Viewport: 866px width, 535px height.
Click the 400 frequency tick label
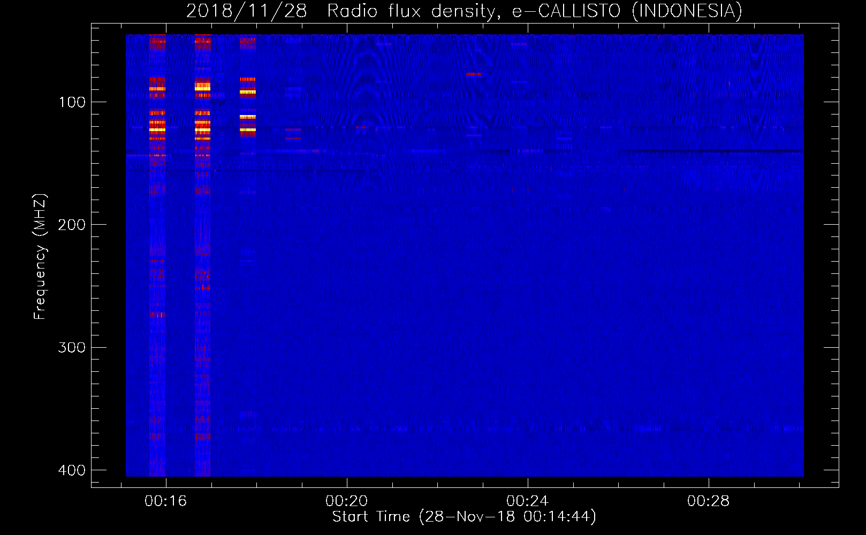point(72,470)
